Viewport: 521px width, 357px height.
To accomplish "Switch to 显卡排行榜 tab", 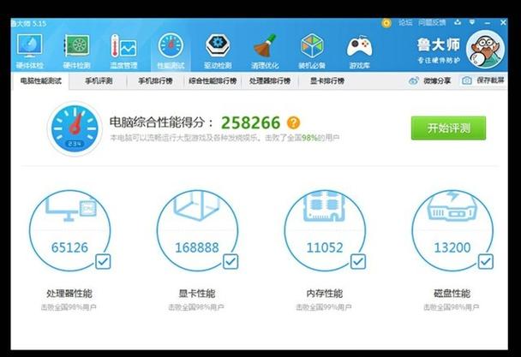I will [327, 81].
